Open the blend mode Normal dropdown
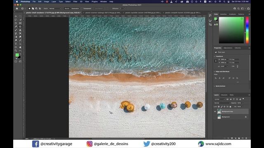Image resolution: width=264 pixels, height=148 pixels. [x=222, y=103]
